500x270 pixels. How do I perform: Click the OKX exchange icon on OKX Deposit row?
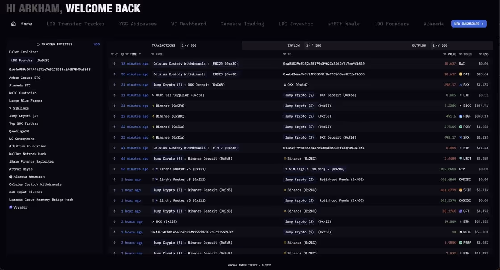284,84
